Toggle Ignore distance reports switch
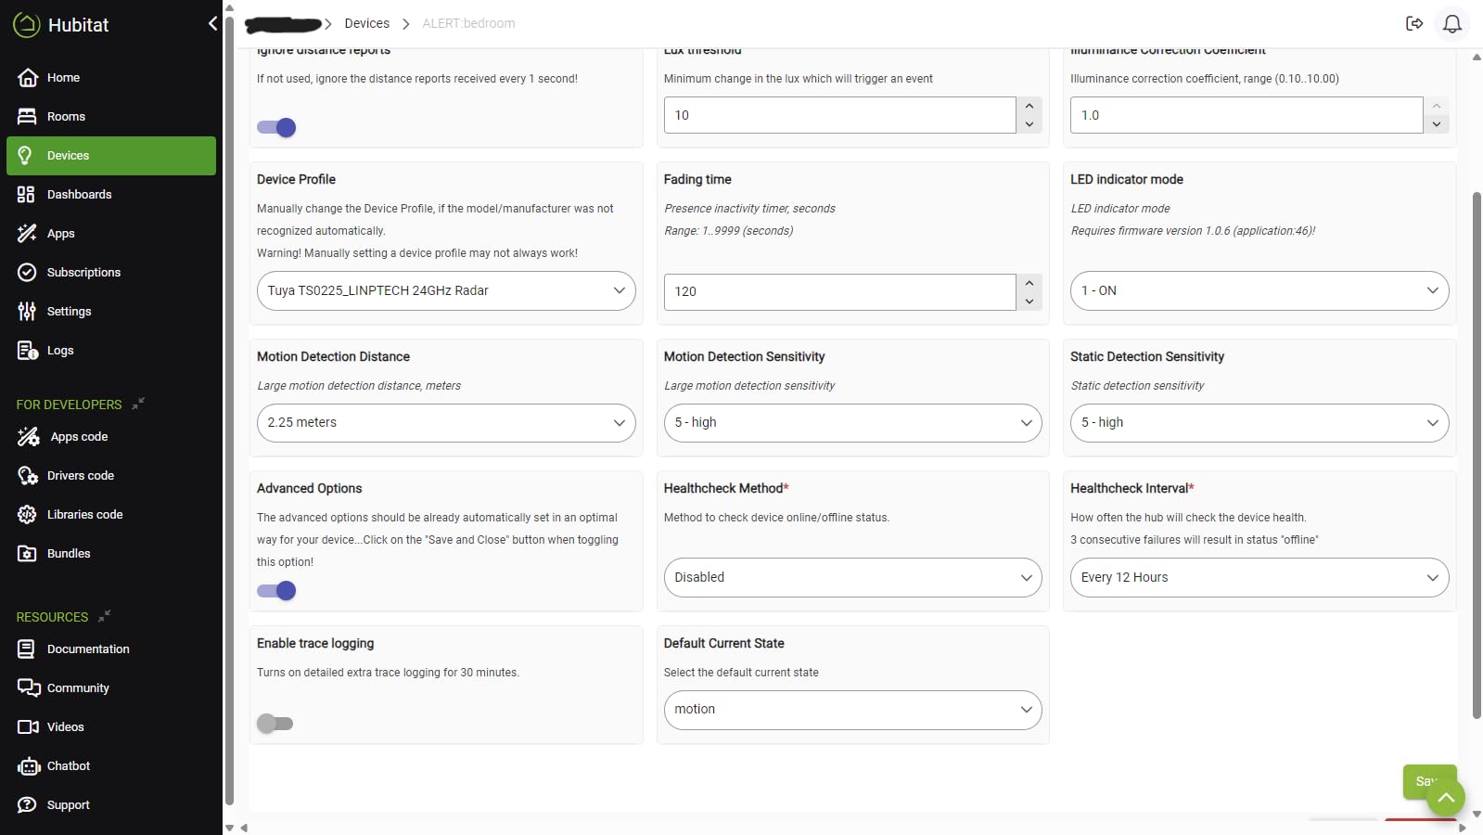 point(276,128)
